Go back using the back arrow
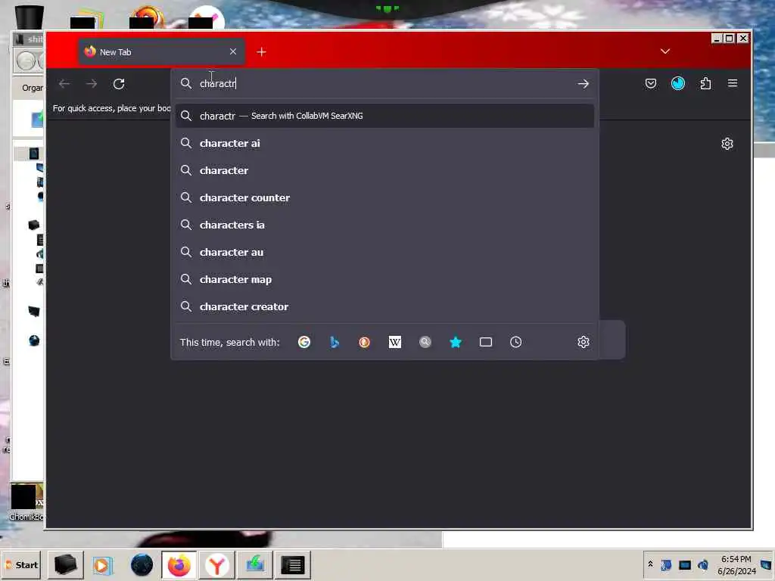Screen dimensions: 775x581 click(64, 84)
